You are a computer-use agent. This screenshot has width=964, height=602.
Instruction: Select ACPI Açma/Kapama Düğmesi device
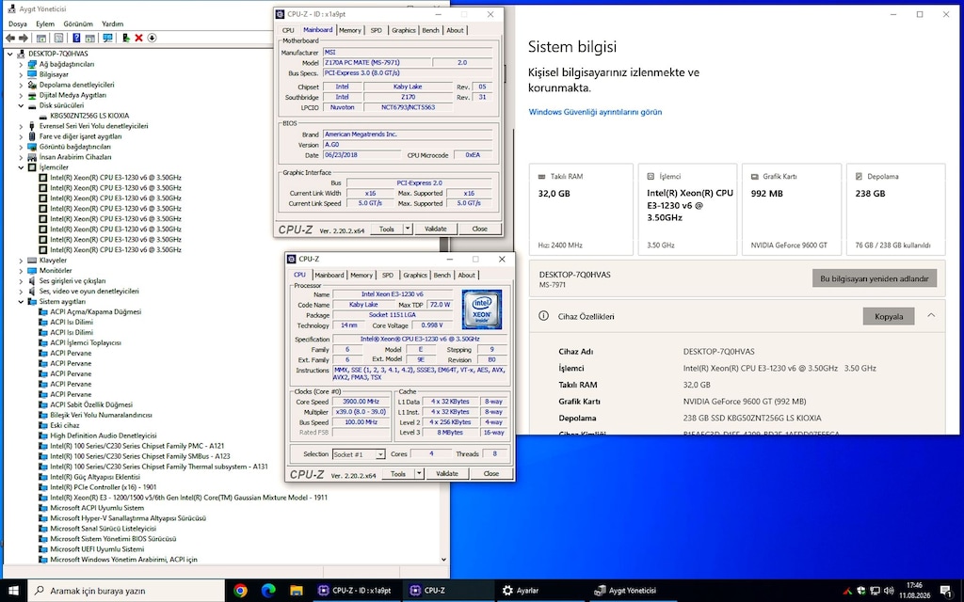coord(95,311)
